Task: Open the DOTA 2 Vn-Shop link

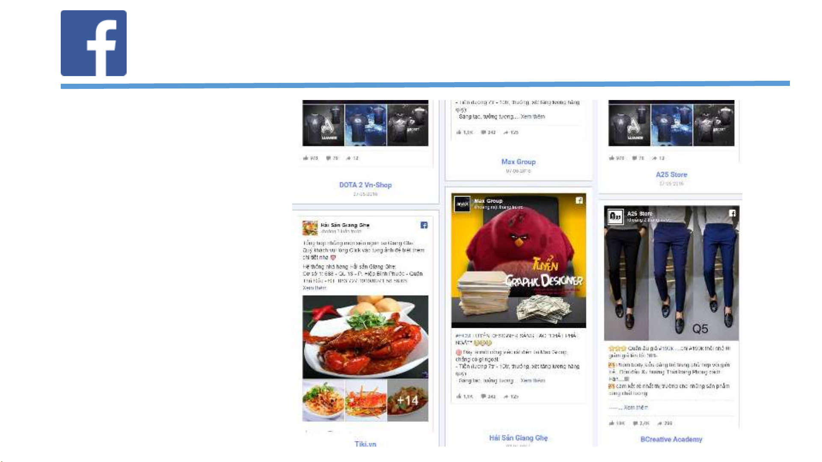Action: [x=365, y=185]
